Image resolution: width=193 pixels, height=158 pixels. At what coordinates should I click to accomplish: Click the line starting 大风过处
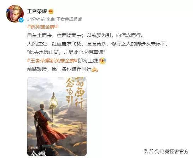(98, 44)
